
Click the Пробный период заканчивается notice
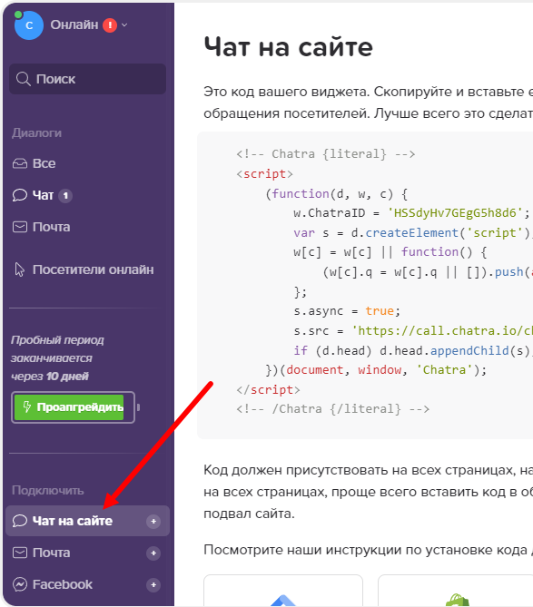click(x=57, y=358)
